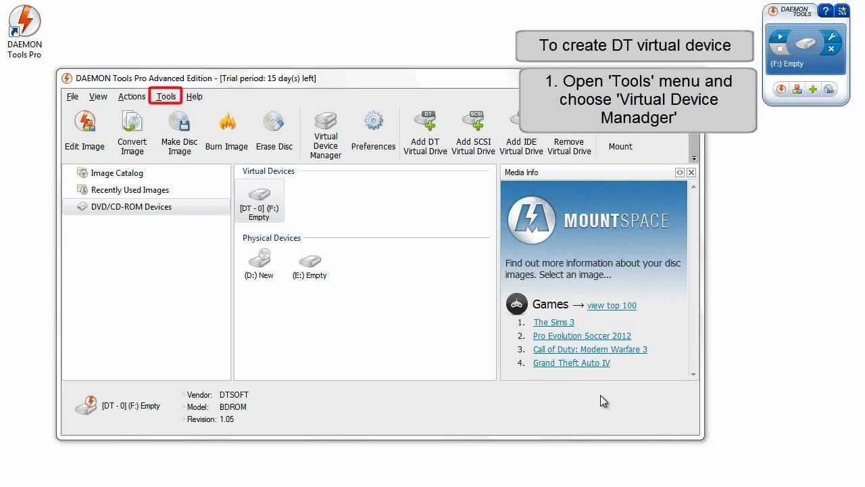Click the Mount toolbar button
Screen dimensions: 865x487
click(x=620, y=146)
